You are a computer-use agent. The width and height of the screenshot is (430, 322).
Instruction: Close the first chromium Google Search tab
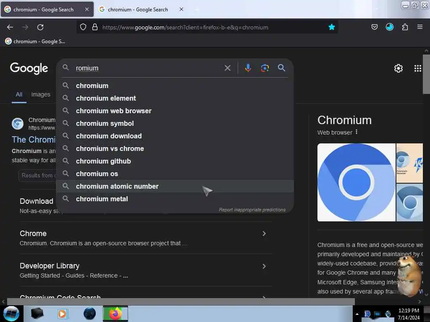click(87, 9)
